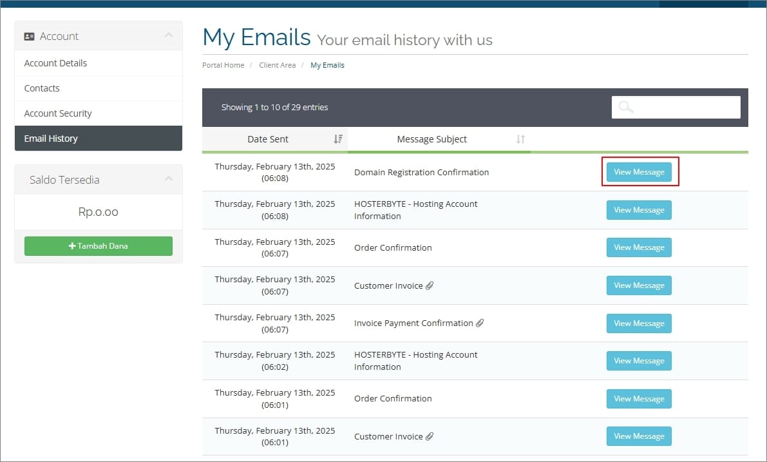Viewport: 767px width, 462px height.
Task: View the Invoice Payment Confirmation message
Action: point(639,323)
